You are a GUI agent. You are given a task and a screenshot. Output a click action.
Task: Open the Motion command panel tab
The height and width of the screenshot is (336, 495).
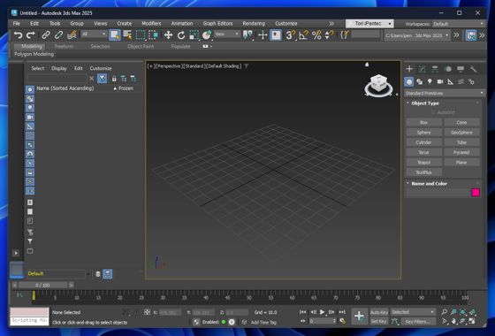(x=447, y=69)
